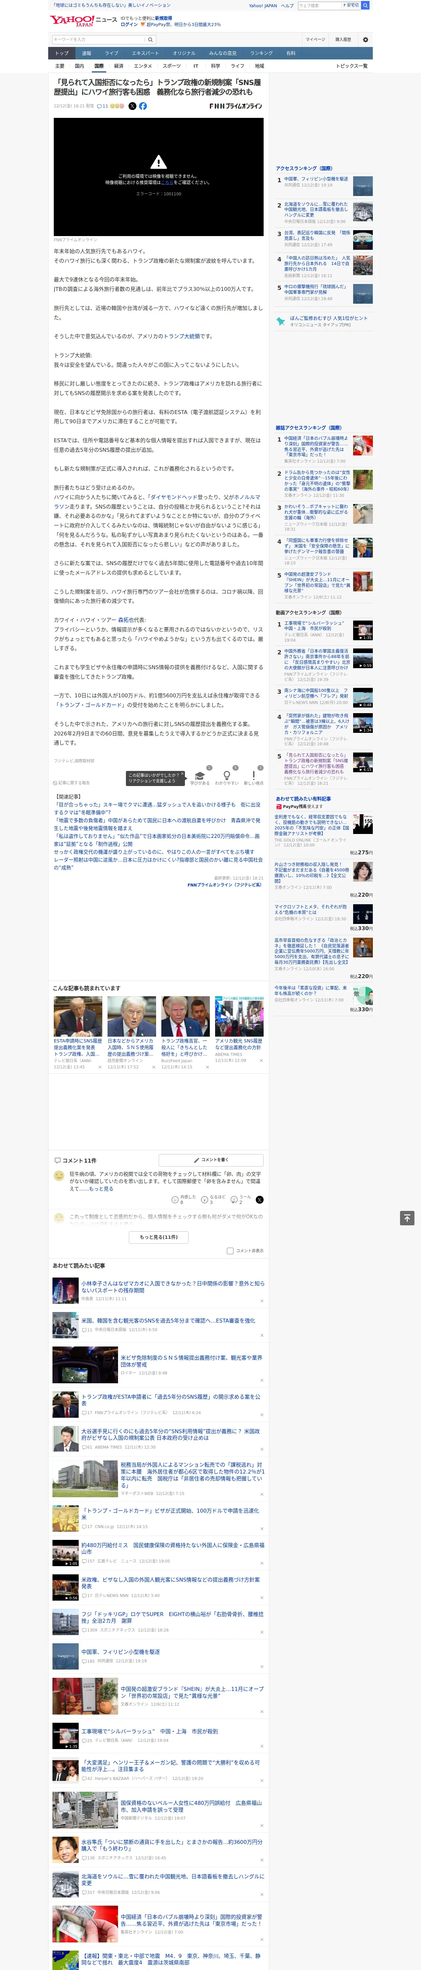Open マイページ link
Viewport: 421px width, 1970px height.
point(315,40)
